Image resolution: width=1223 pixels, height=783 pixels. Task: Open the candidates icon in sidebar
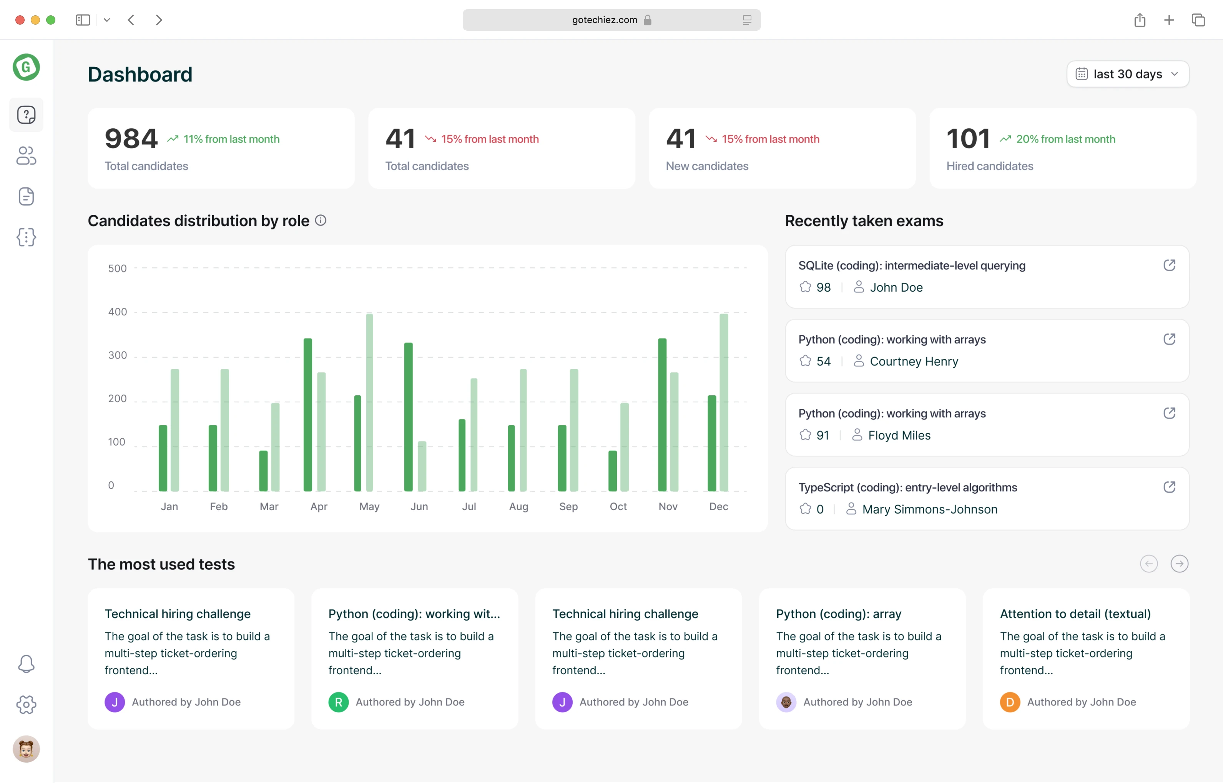26,156
